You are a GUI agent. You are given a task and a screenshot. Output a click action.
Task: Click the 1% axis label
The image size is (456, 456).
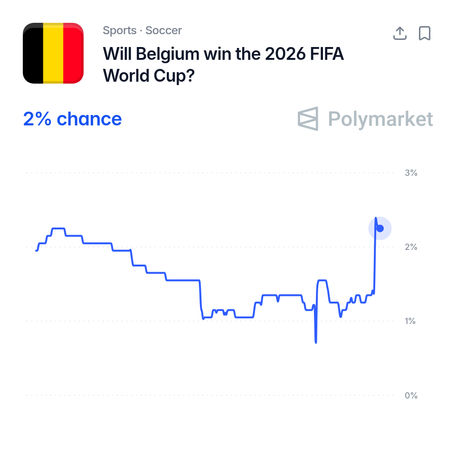(x=410, y=321)
